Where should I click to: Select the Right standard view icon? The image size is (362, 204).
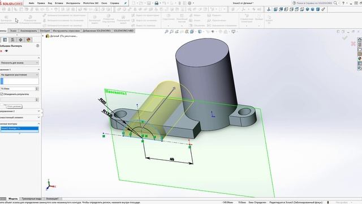[292, 9]
